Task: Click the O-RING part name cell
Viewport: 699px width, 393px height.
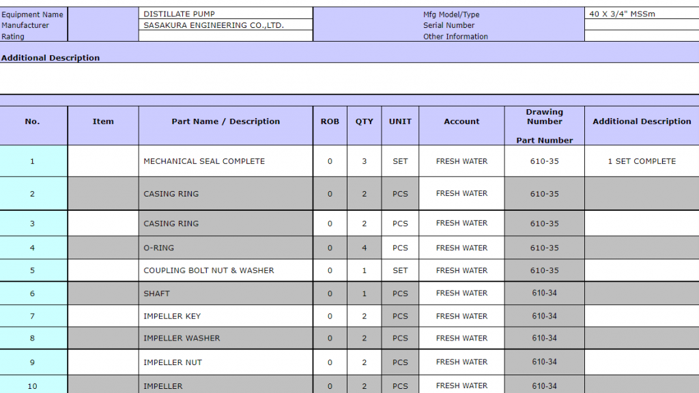Action: tap(225, 248)
